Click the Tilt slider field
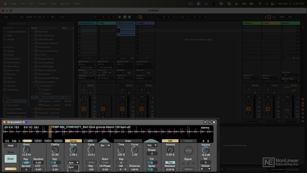307x173 pixels. tap(152, 162)
